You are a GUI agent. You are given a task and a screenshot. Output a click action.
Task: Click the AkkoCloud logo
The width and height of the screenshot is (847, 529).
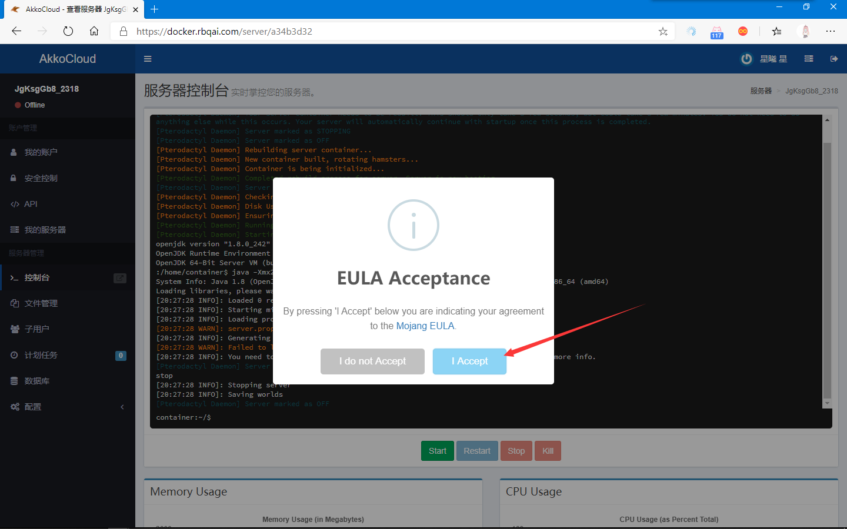pyautogui.click(x=68, y=59)
